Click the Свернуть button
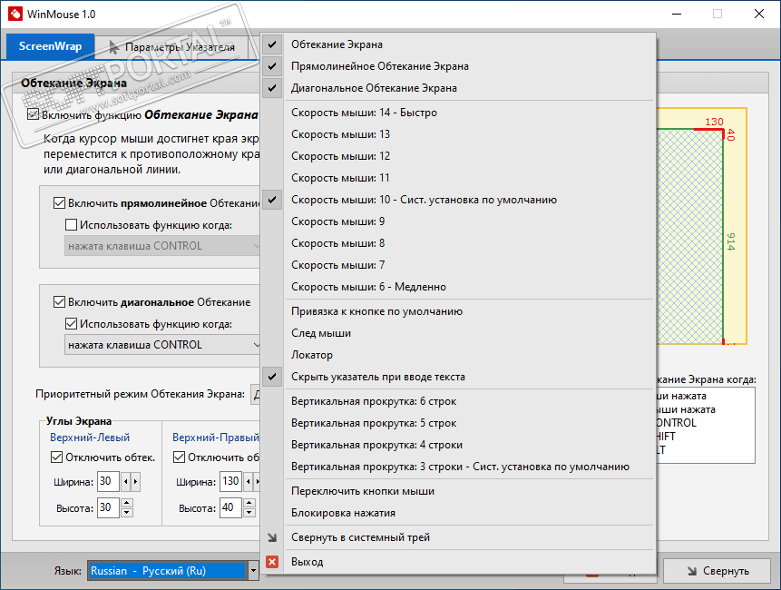Viewport: 781px width, 590px height. coord(717,571)
